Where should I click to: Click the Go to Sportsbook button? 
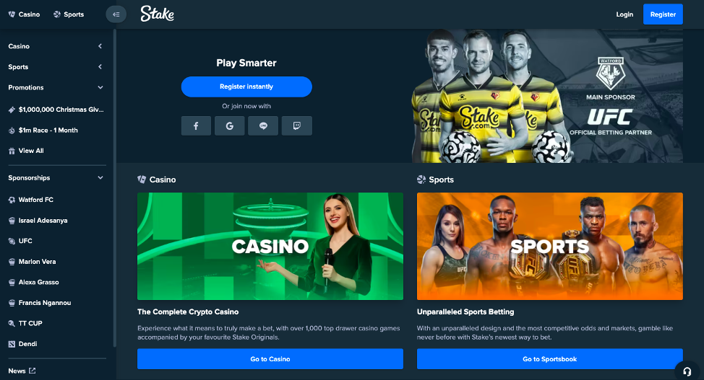pyautogui.click(x=549, y=359)
